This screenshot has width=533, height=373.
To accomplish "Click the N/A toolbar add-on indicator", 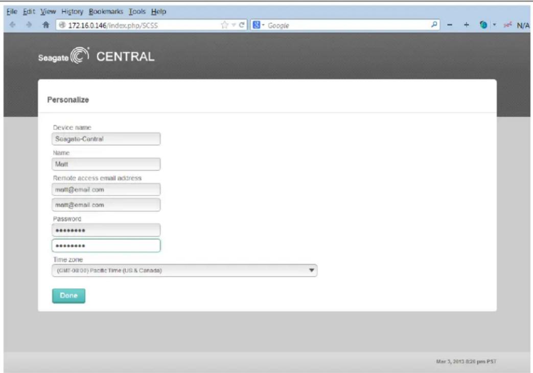I will tap(523, 25).
